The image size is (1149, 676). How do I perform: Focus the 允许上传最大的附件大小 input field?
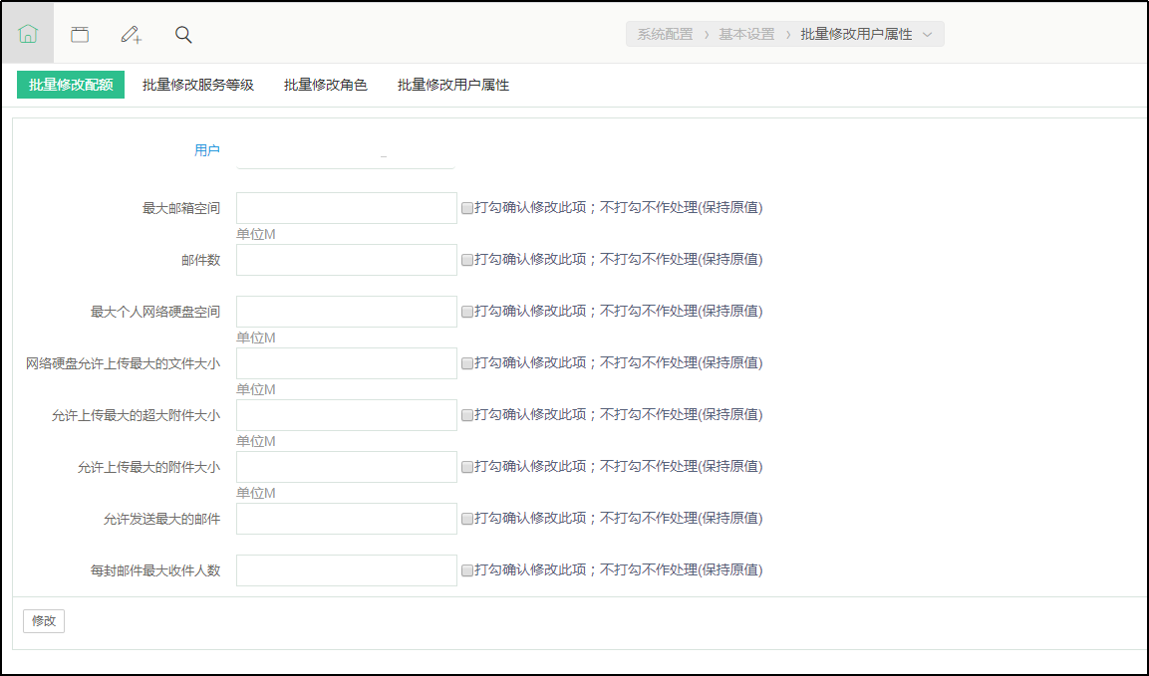coord(346,467)
